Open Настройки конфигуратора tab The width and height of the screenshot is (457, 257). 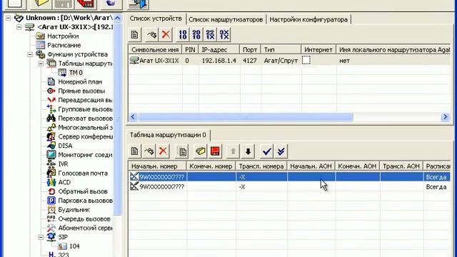pyautogui.click(x=308, y=19)
